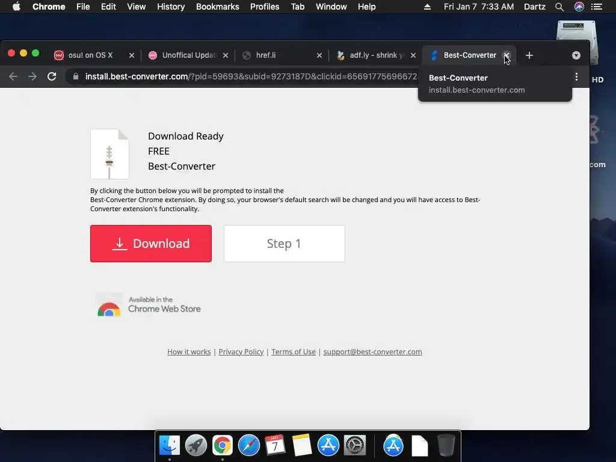
Task: Click the lock site info icon
Action: pos(76,76)
